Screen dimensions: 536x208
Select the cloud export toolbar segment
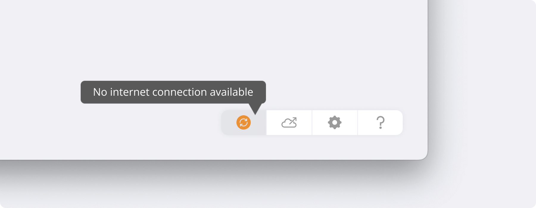click(289, 122)
